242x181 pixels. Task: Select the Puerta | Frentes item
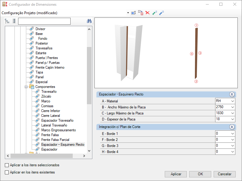point(46,58)
